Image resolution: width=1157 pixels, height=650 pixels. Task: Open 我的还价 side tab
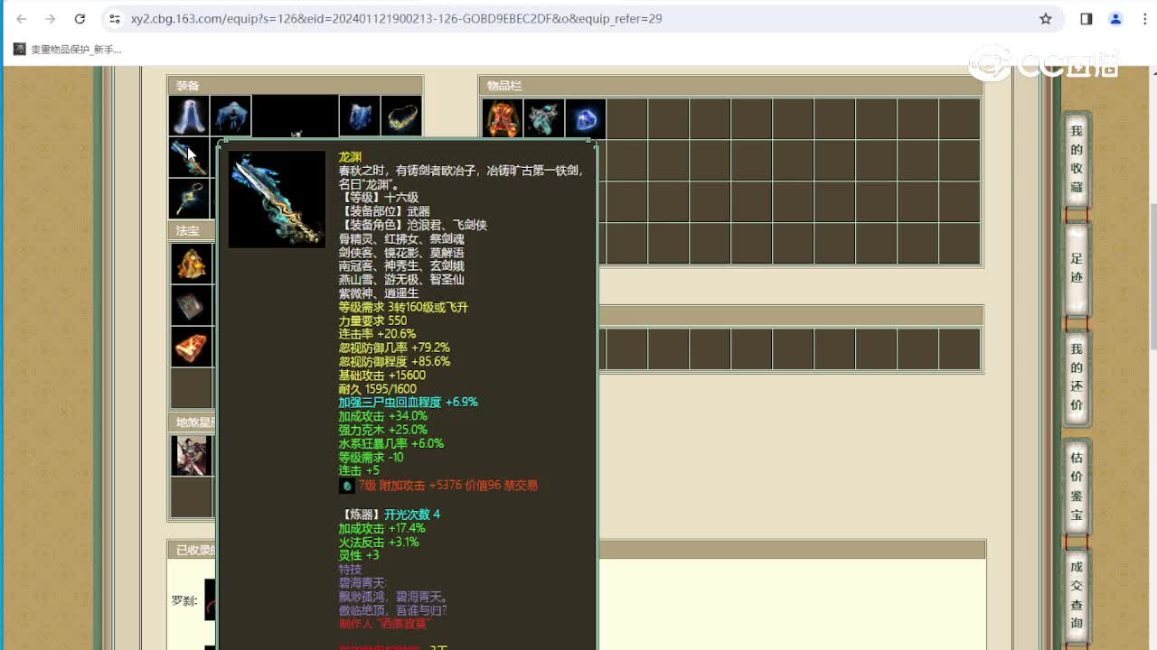point(1076,376)
